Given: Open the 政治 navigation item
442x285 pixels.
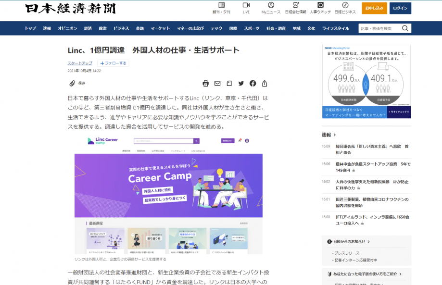Looking at the screenshot, I should coord(102,28).
